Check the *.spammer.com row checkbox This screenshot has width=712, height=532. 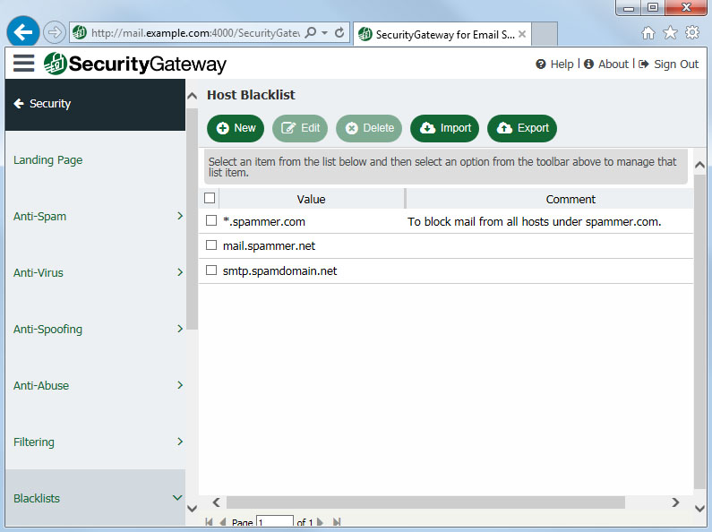211,220
